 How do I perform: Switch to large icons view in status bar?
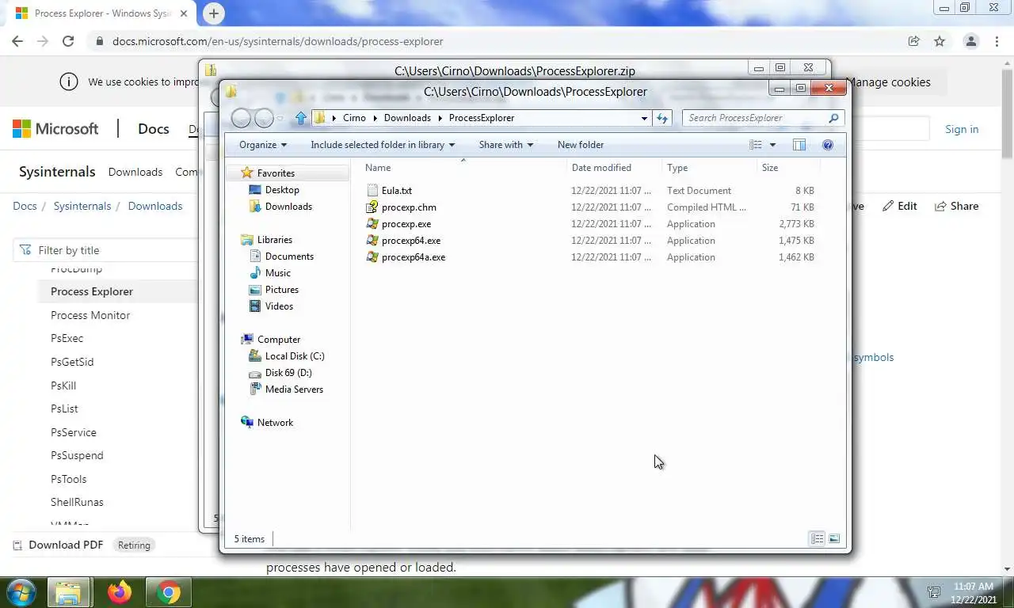pos(834,539)
